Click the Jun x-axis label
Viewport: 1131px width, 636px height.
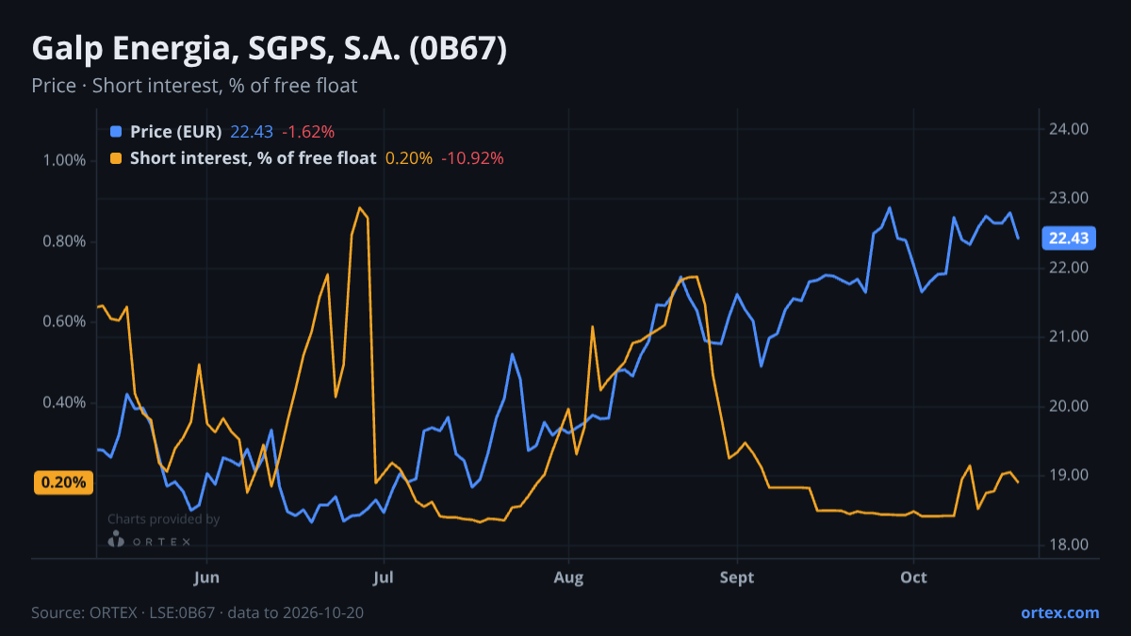[205, 578]
